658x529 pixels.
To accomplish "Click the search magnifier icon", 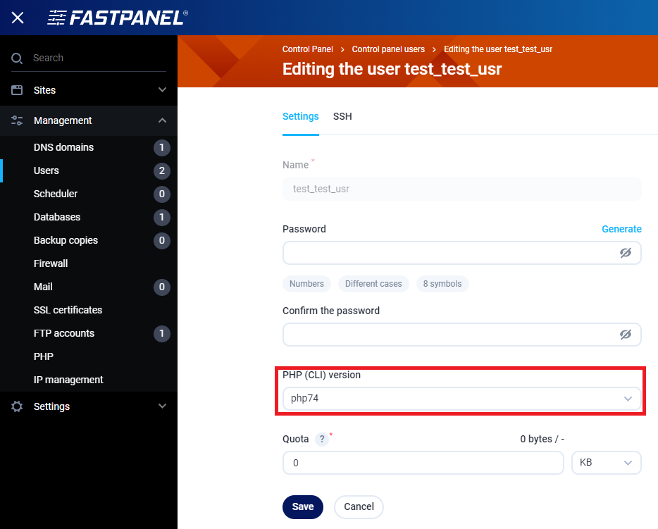I will (x=17, y=58).
